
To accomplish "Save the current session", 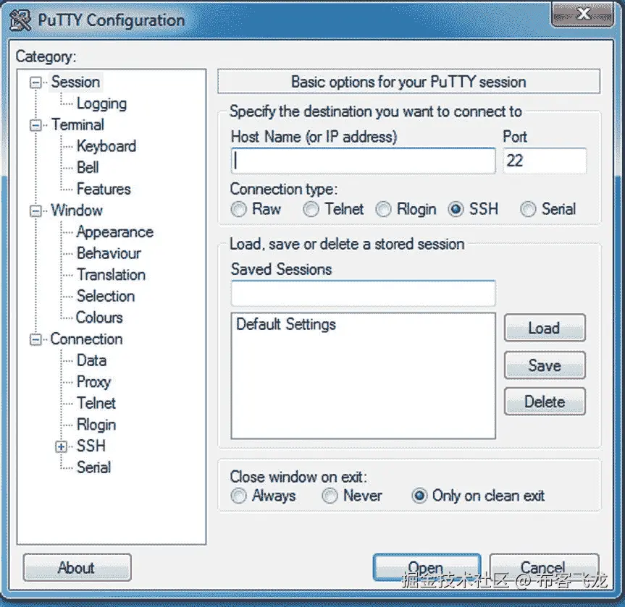I will click(x=544, y=365).
